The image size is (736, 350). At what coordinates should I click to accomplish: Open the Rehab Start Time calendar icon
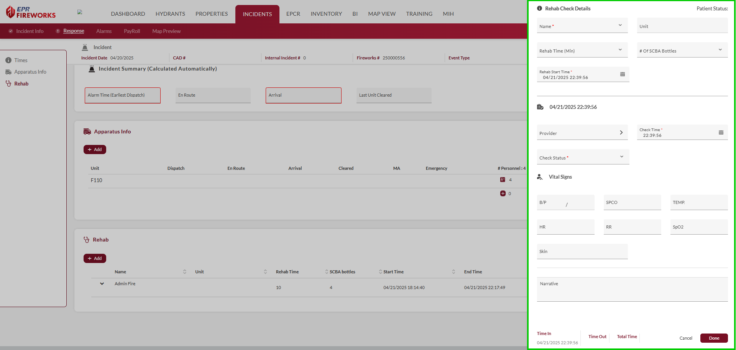coord(623,74)
